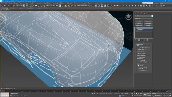Toggle the Percent Snap icon

tap(69, 6)
